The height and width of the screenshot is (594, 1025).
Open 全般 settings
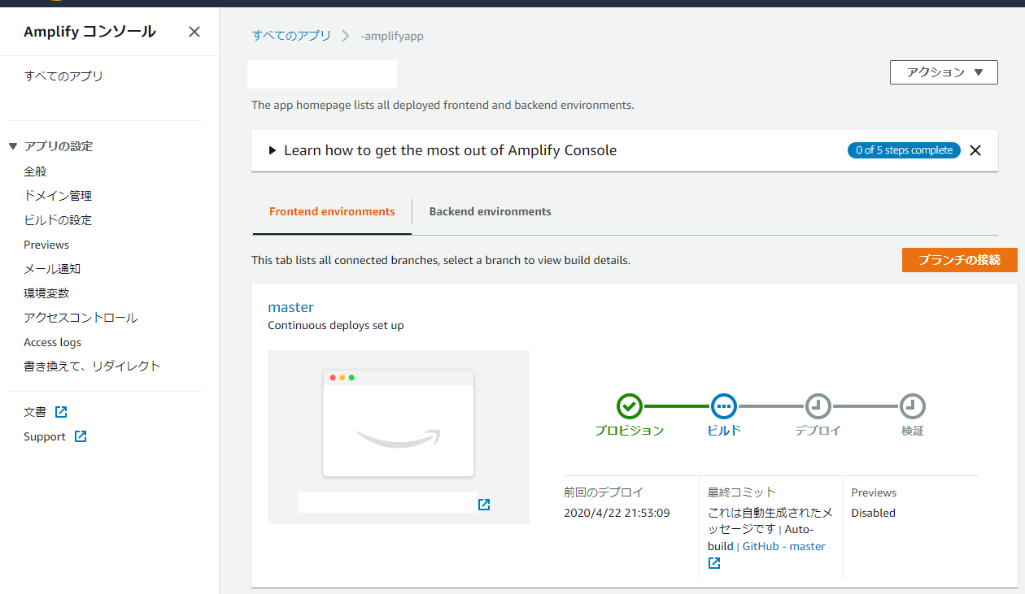tap(36, 171)
